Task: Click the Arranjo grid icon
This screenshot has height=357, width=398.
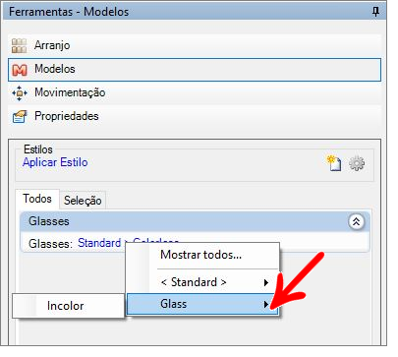Action: coord(19,45)
